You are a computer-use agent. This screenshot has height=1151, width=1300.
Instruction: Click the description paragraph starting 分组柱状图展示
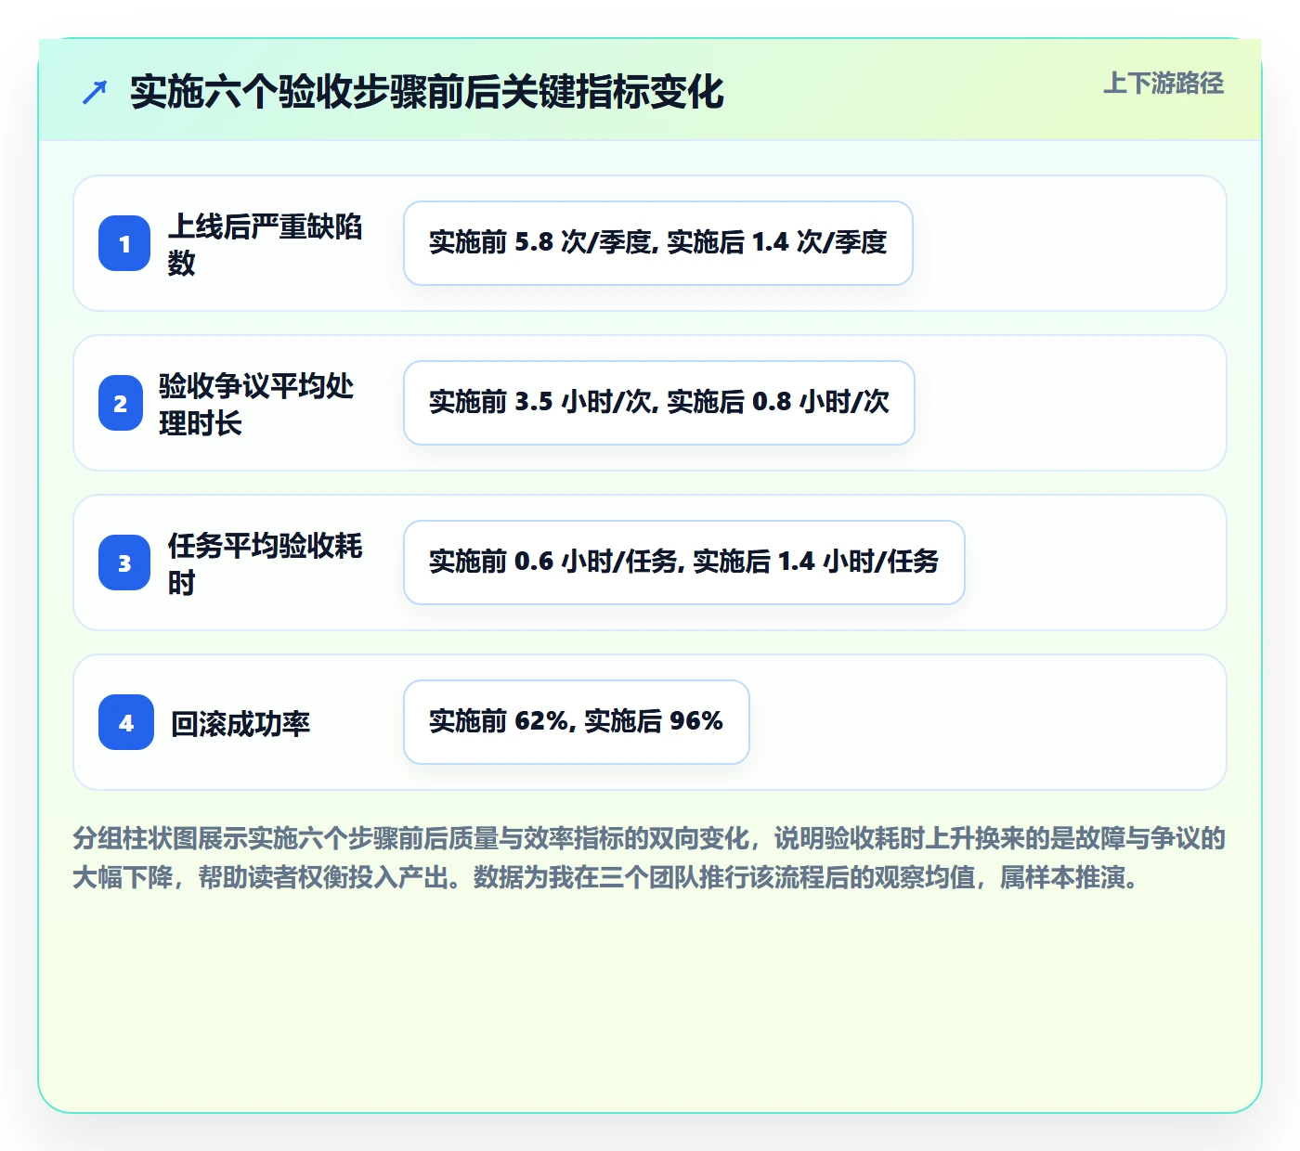pyautogui.click(x=649, y=858)
